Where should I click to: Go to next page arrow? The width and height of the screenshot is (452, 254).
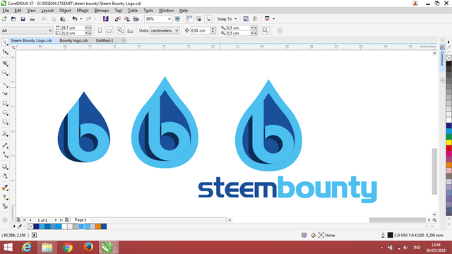point(56,220)
